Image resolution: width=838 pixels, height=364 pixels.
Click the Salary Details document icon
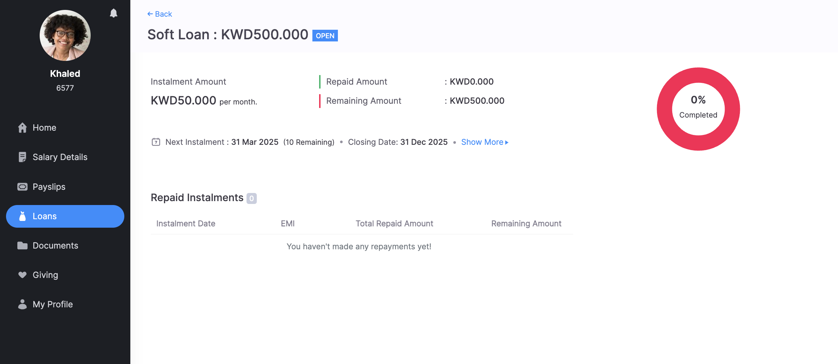click(x=22, y=157)
